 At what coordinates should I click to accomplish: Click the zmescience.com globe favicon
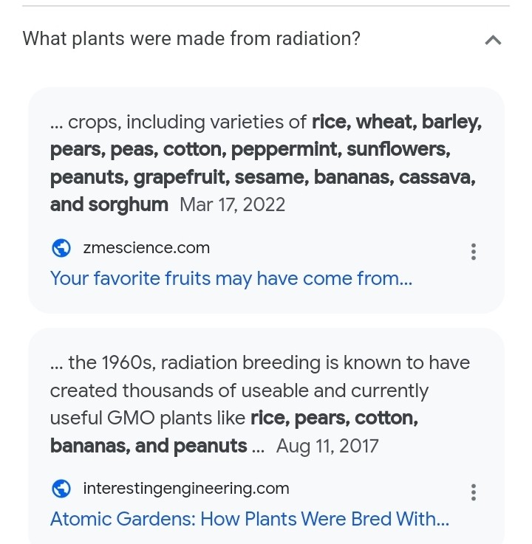tap(61, 248)
